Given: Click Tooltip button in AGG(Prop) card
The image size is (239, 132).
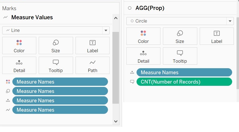Looking at the screenshot, I should pos(180,56).
